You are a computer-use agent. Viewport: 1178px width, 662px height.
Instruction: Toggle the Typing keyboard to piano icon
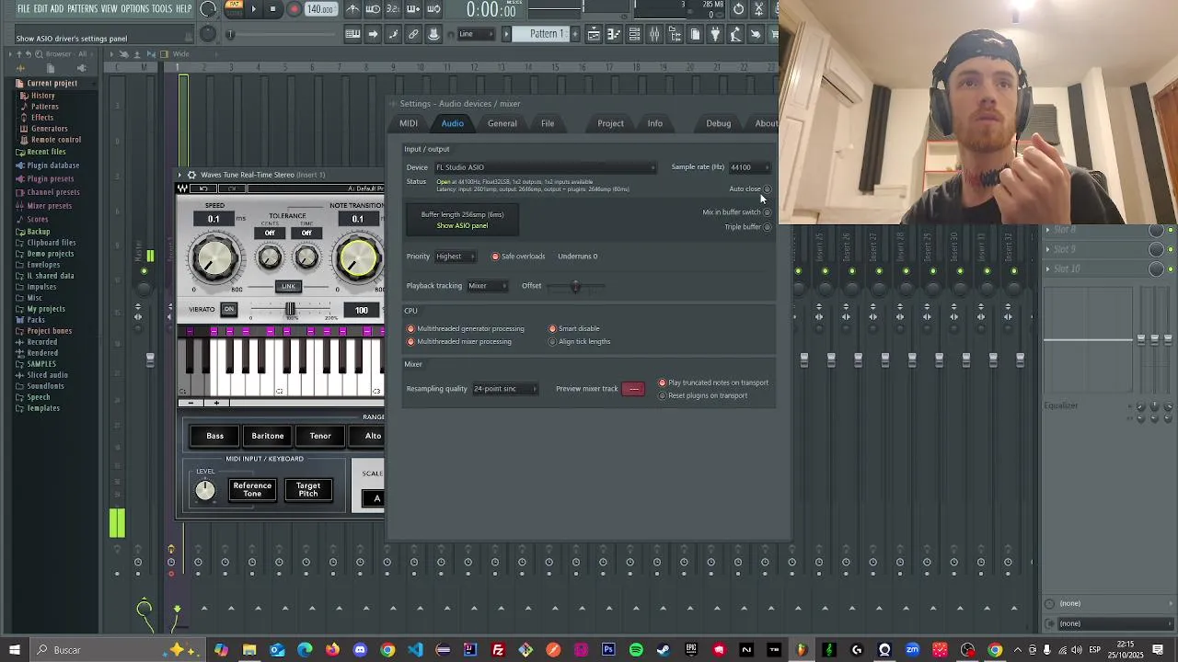(x=352, y=34)
